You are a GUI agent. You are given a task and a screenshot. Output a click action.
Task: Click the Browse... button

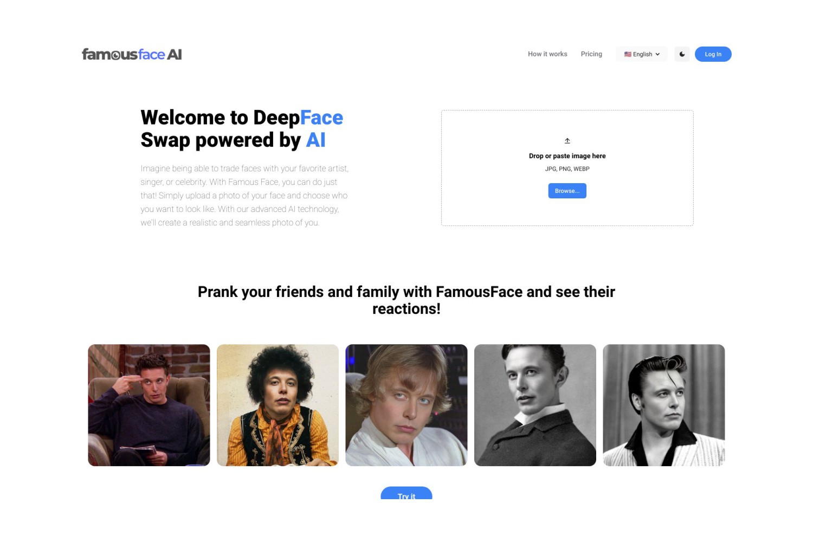point(567,191)
